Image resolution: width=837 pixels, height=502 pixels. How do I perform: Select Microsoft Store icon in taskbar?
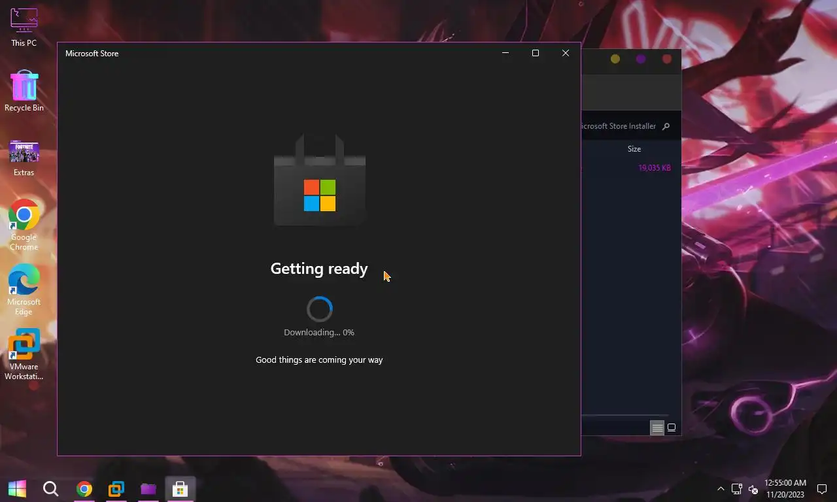[180, 488]
